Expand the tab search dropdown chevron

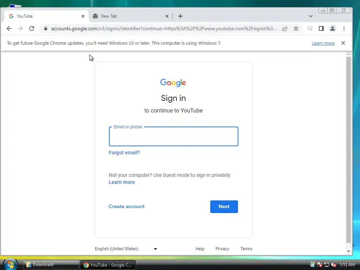click(x=311, y=16)
